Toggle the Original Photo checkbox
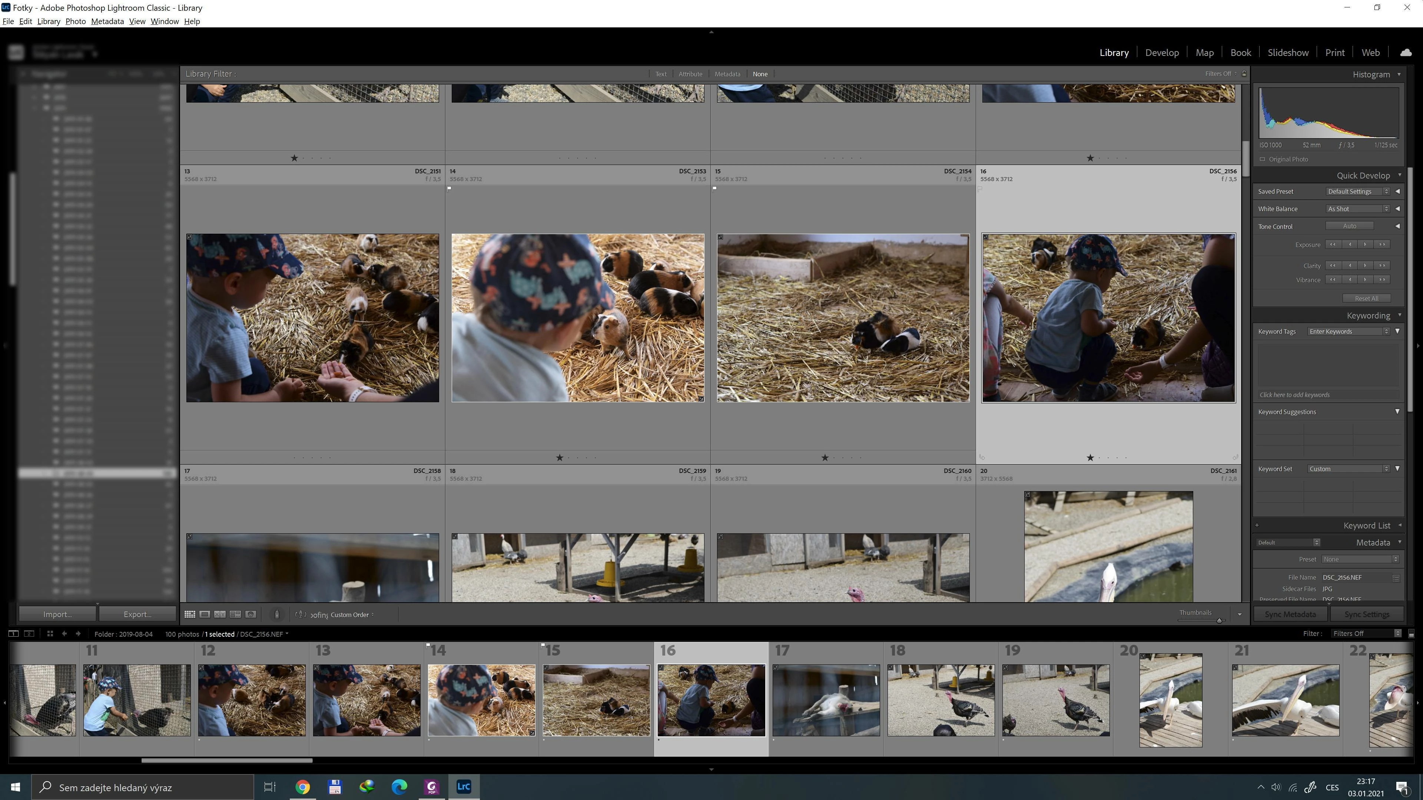This screenshot has height=800, width=1423. coord(1262,160)
